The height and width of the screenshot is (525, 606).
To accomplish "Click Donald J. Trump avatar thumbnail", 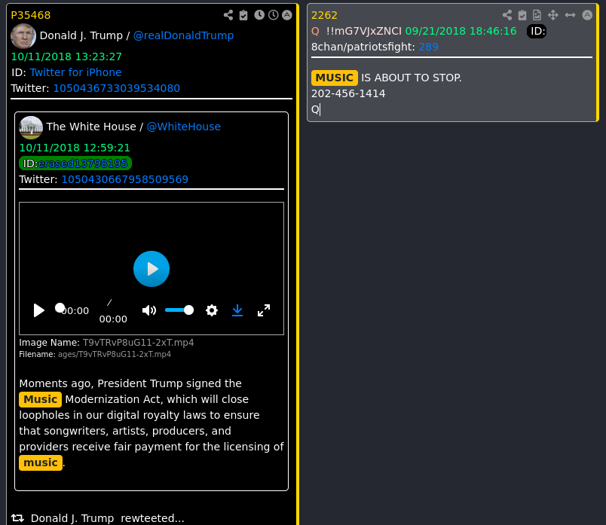I will pos(23,36).
